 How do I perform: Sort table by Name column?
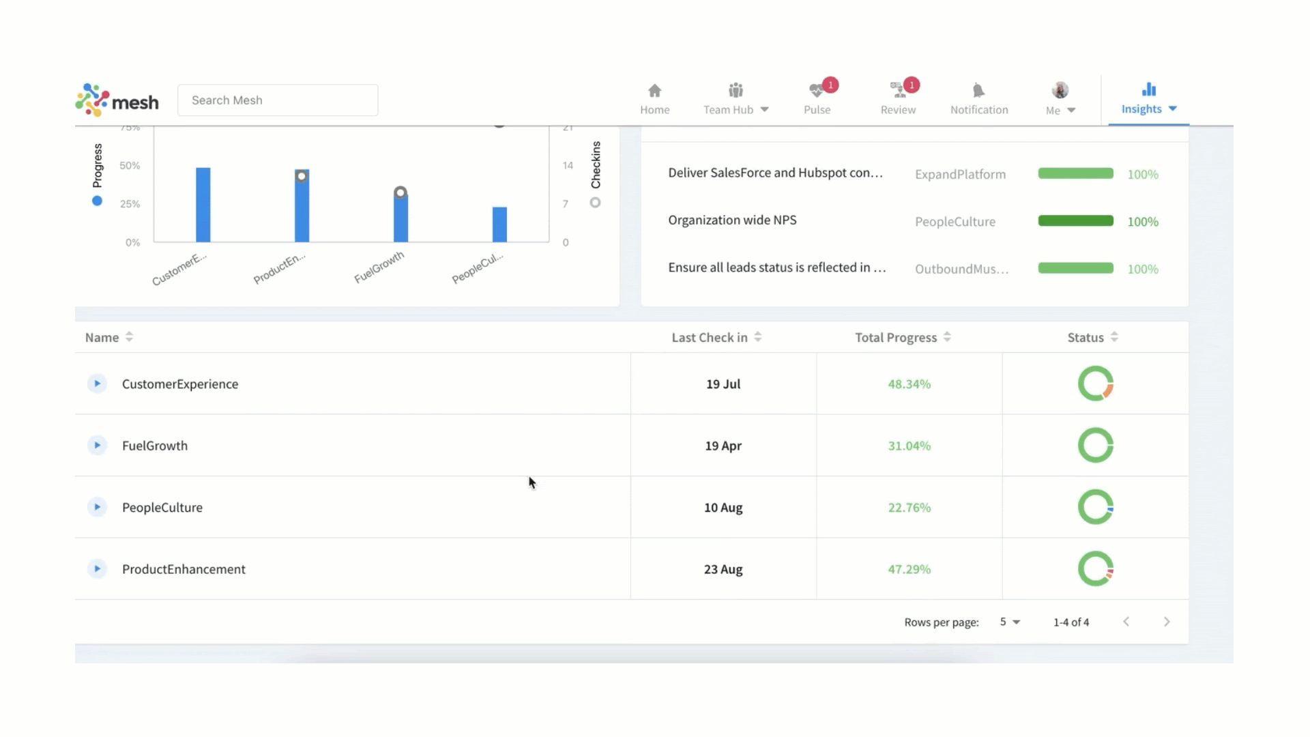coord(129,337)
